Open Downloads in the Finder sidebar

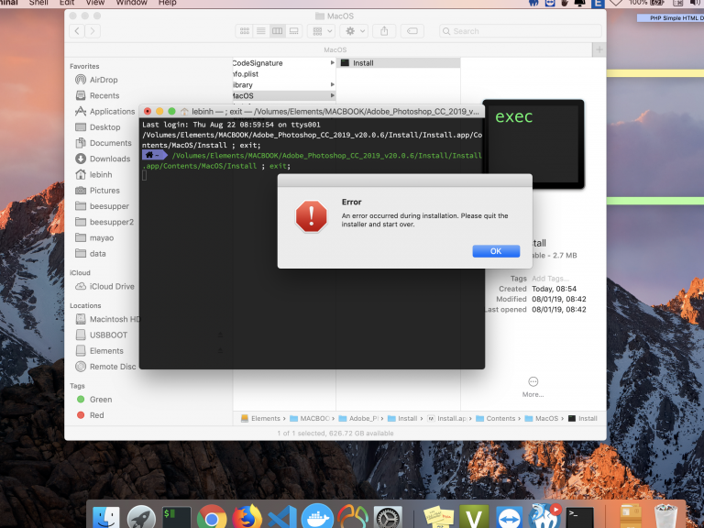point(110,159)
